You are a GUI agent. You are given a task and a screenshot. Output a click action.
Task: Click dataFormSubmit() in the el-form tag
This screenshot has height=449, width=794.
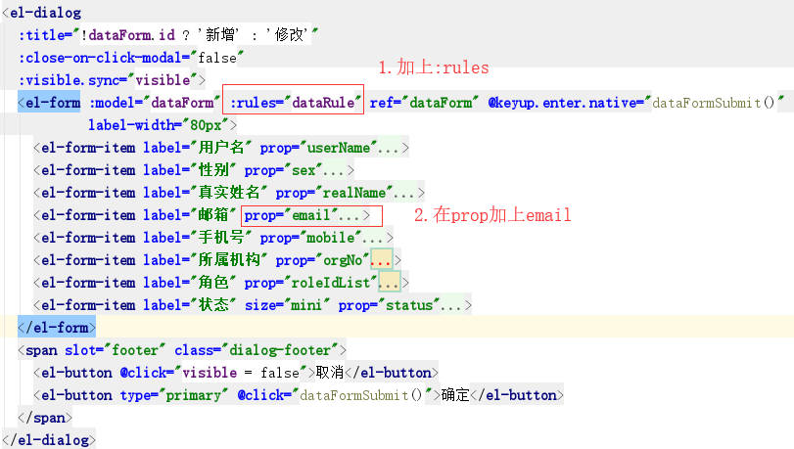click(x=713, y=103)
